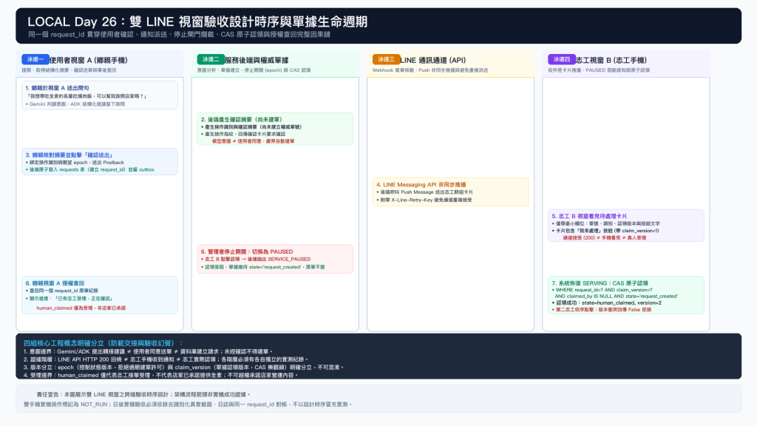The image size is (757, 426).
Task: Click lane caption '提問、取得結構化摘要、確認送單與事後查回'
Action: 69,70
